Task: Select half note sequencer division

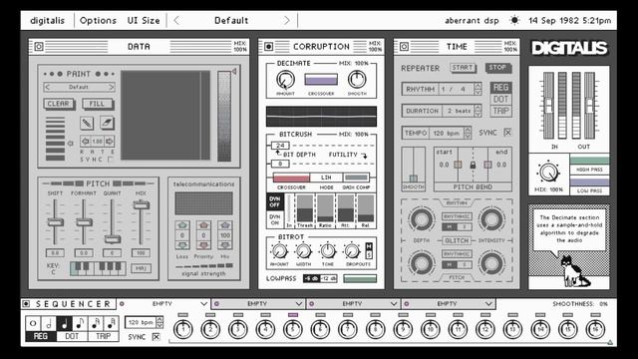Action: coord(49,323)
